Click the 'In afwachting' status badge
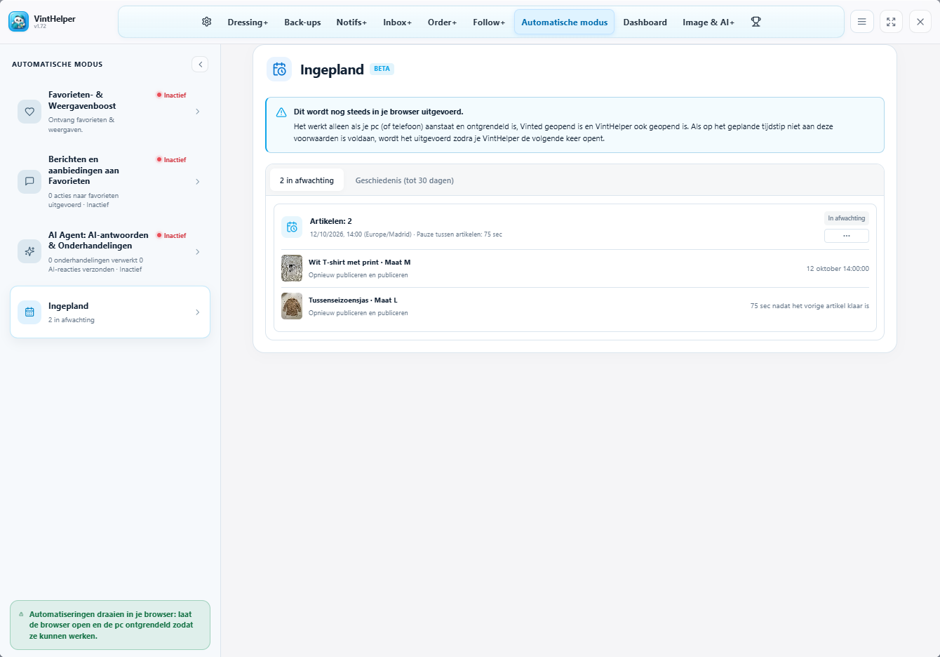Image resolution: width=940 pixels, height=657 pixels. (847, 218)
